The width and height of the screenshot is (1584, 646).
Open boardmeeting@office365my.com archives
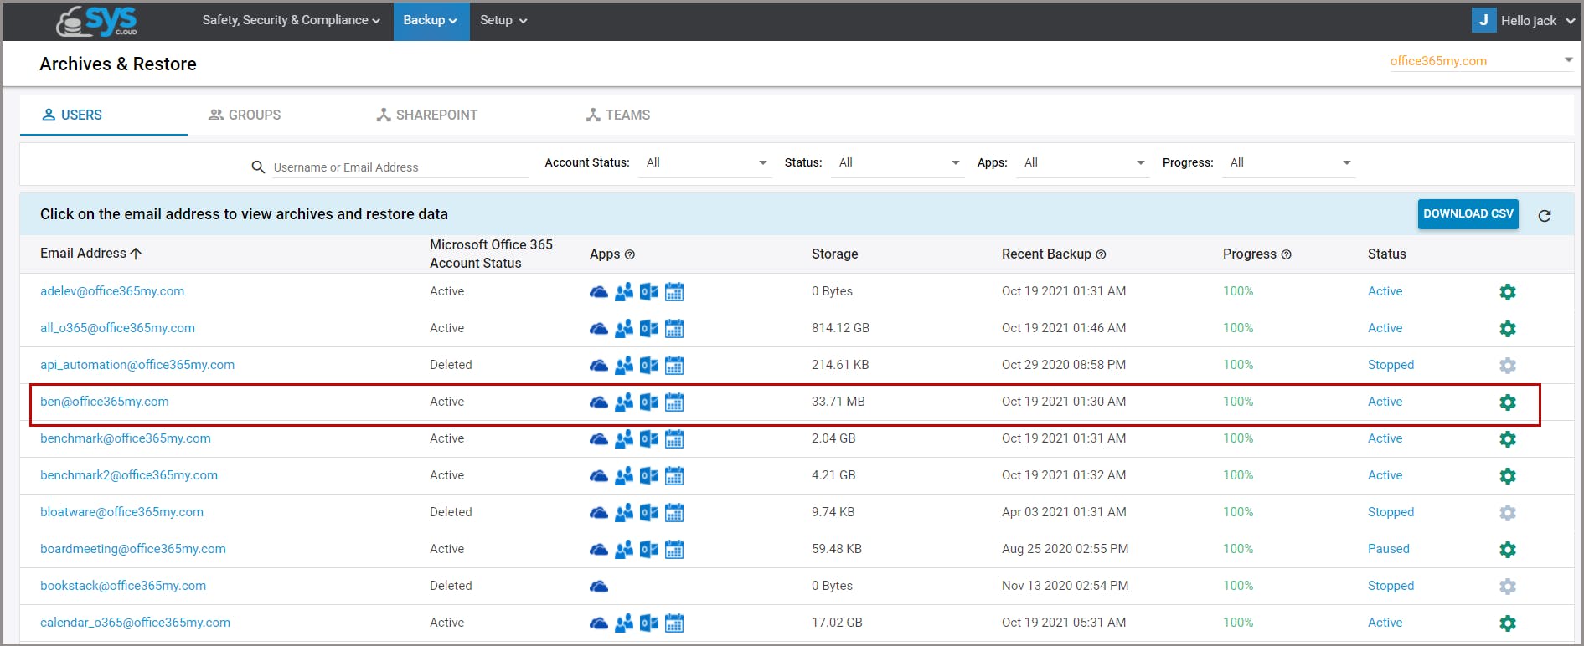(133, 549)
